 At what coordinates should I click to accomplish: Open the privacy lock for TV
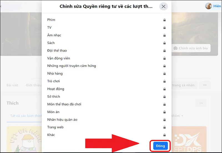pos(164,28)
